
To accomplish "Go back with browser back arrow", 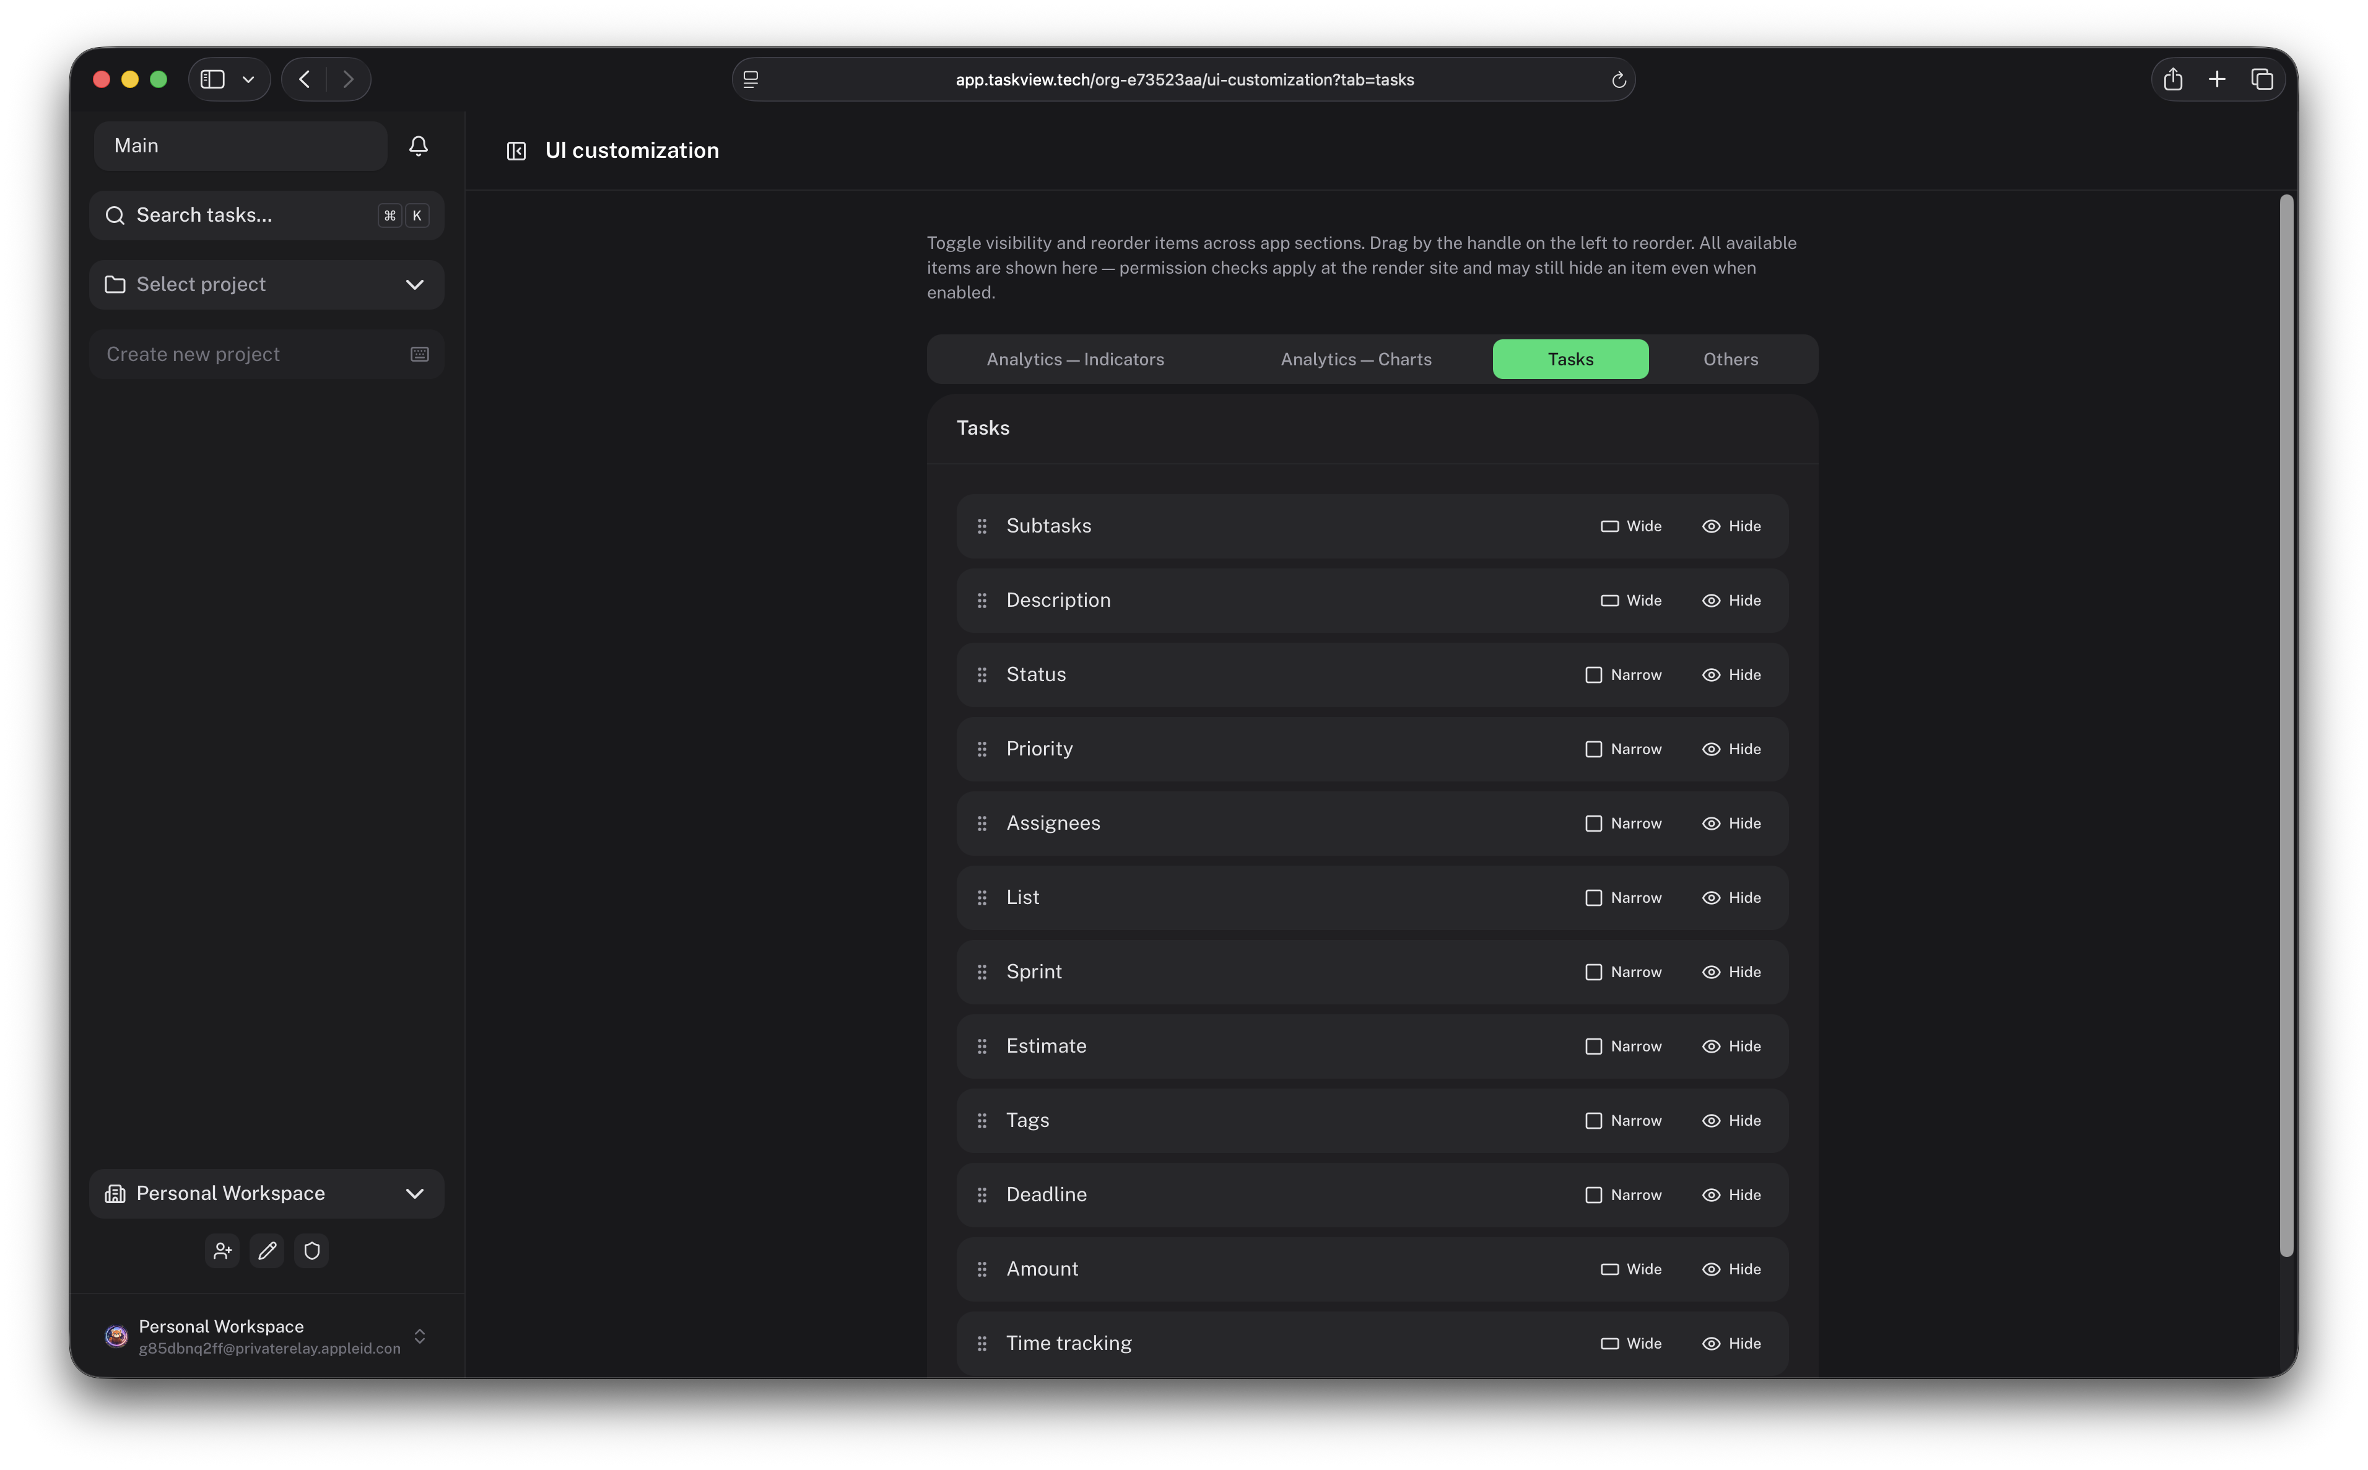I will coord(304,80).
